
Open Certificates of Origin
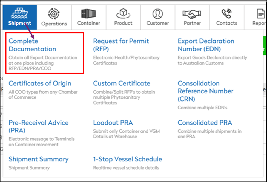pos(40,83)
